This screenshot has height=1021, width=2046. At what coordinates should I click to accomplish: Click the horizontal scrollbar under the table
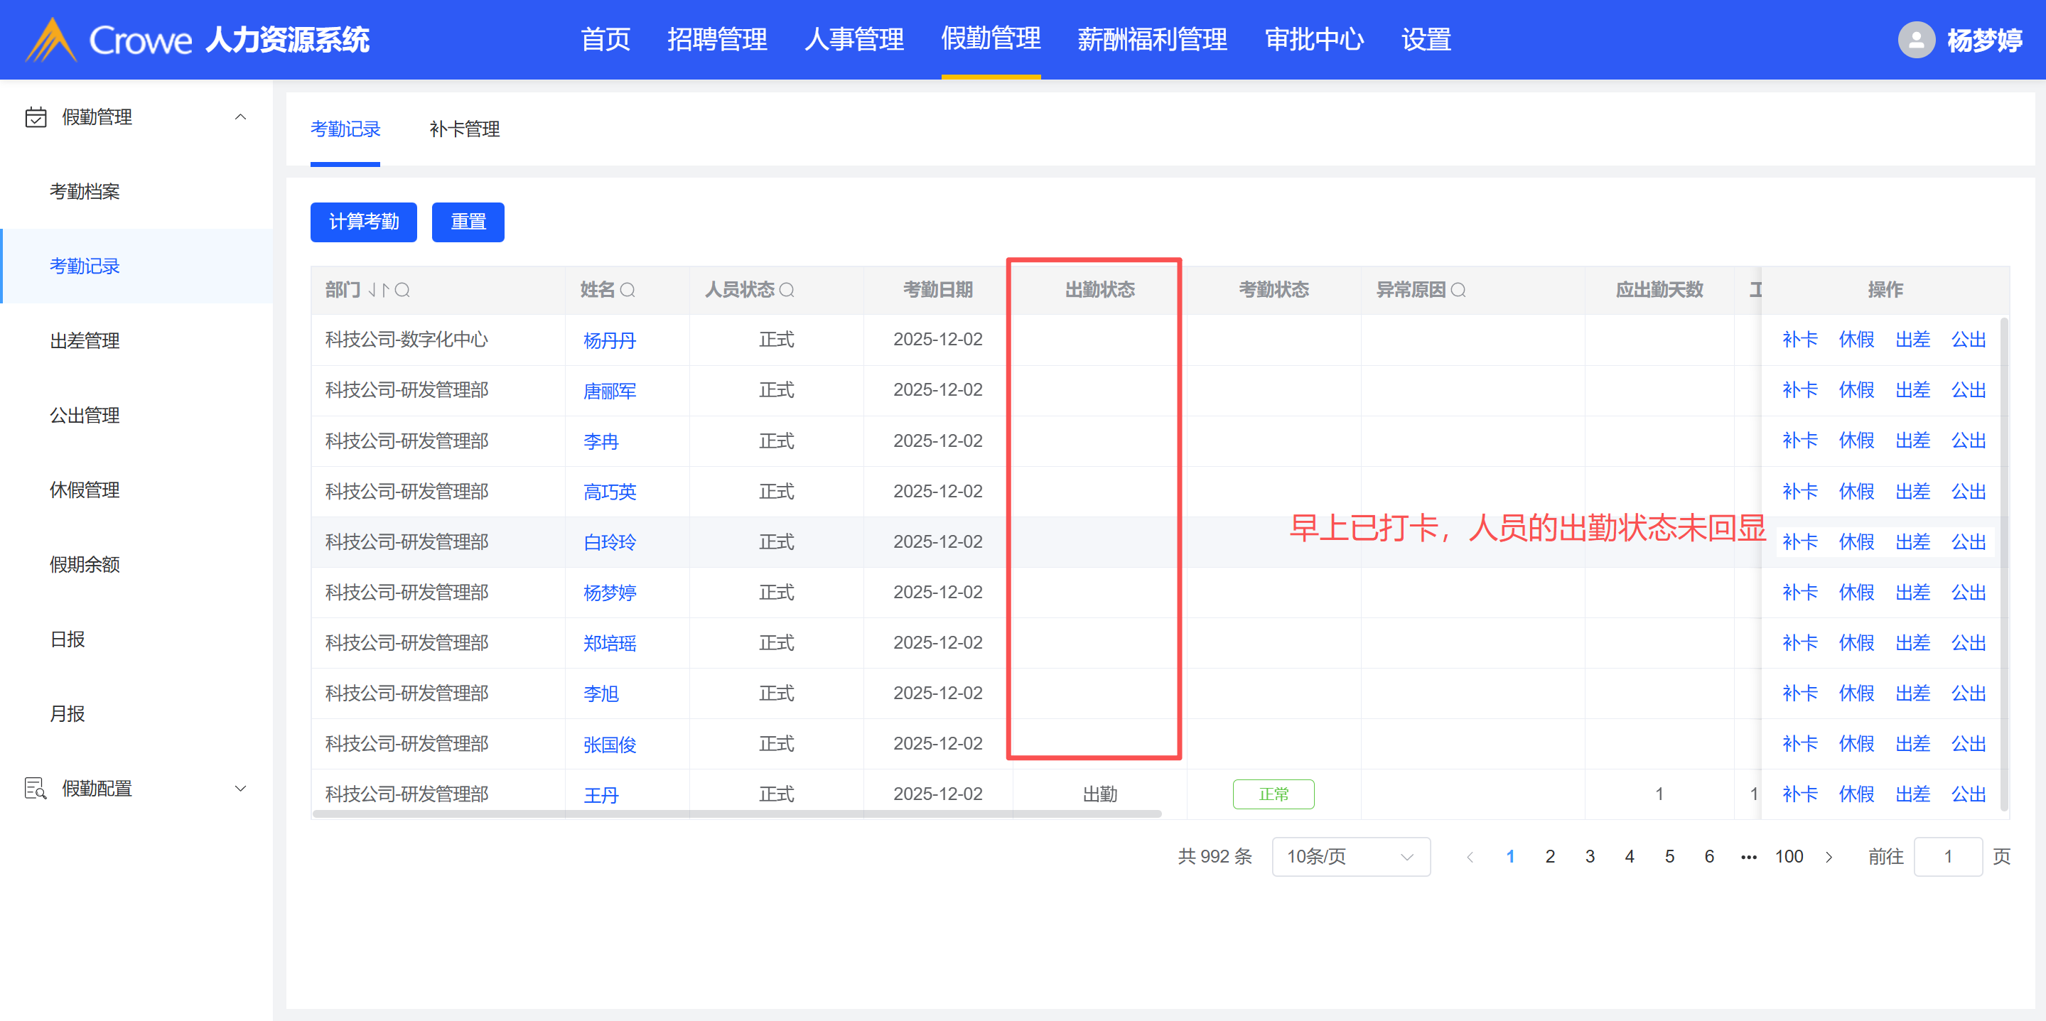click(x=736, y=814)
